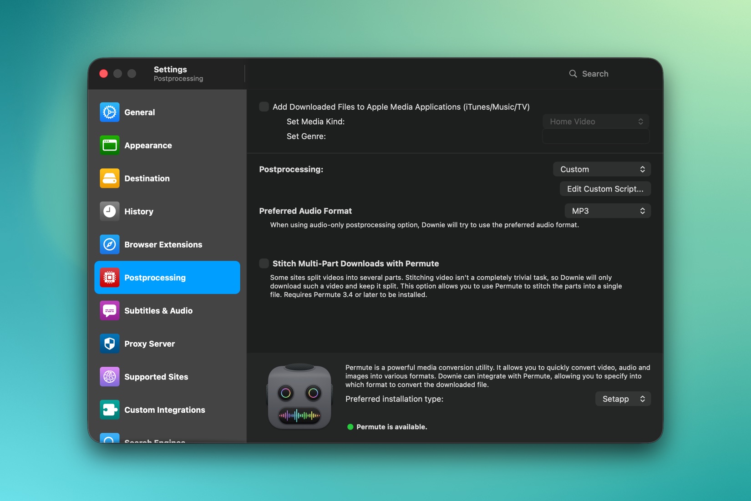Image resolution: width=751 pixels, height=501 pixels.
Task: Click the Supported Sites globe icon
Action: [x=110, y=377]
